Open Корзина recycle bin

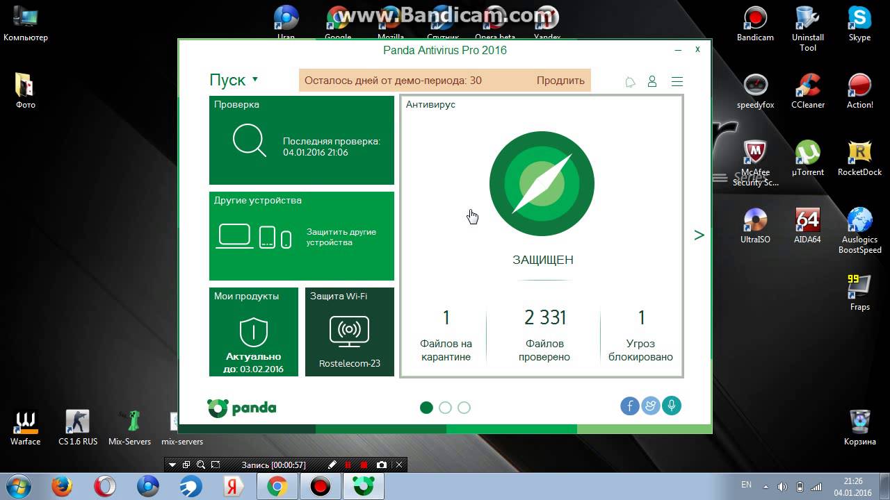point(860,428)
